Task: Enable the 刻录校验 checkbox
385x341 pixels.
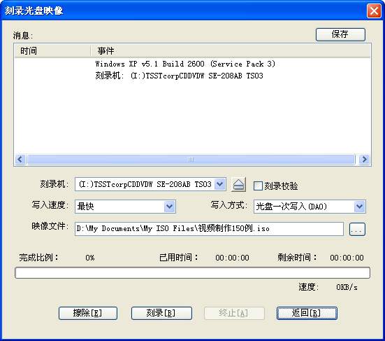Action: 258,186
